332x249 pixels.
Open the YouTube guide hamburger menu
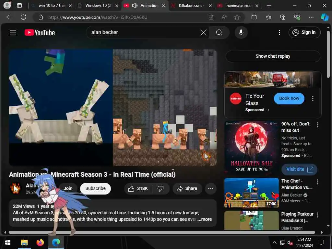13,32
